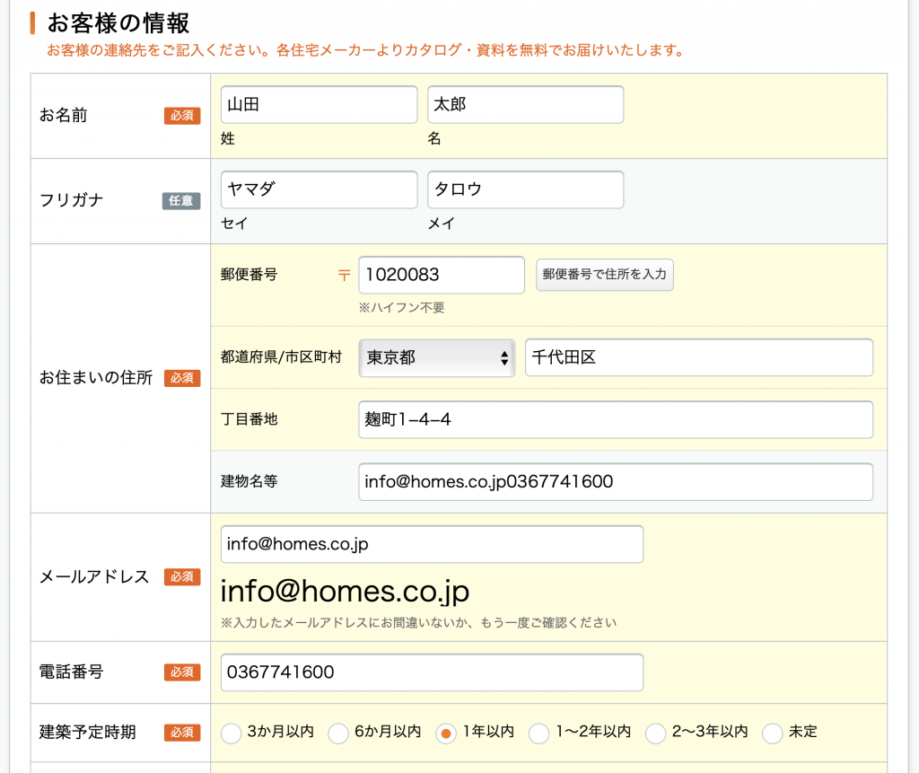Viewport: 919px width, 773px height.
Task: Click the email address input field
Action: (432, 544)
